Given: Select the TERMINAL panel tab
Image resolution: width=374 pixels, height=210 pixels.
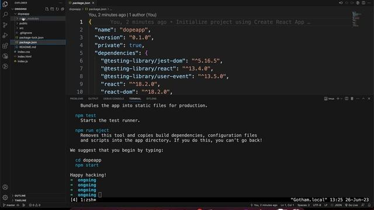Looking at the screenshot, I should click(135, 99).
